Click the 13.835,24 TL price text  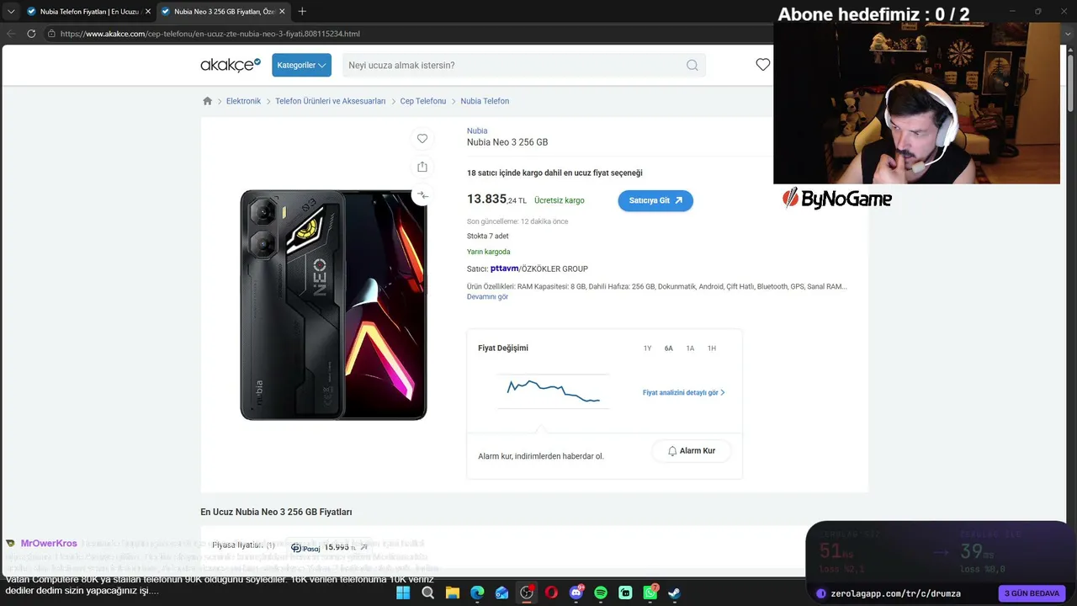[x=496, y=199]
